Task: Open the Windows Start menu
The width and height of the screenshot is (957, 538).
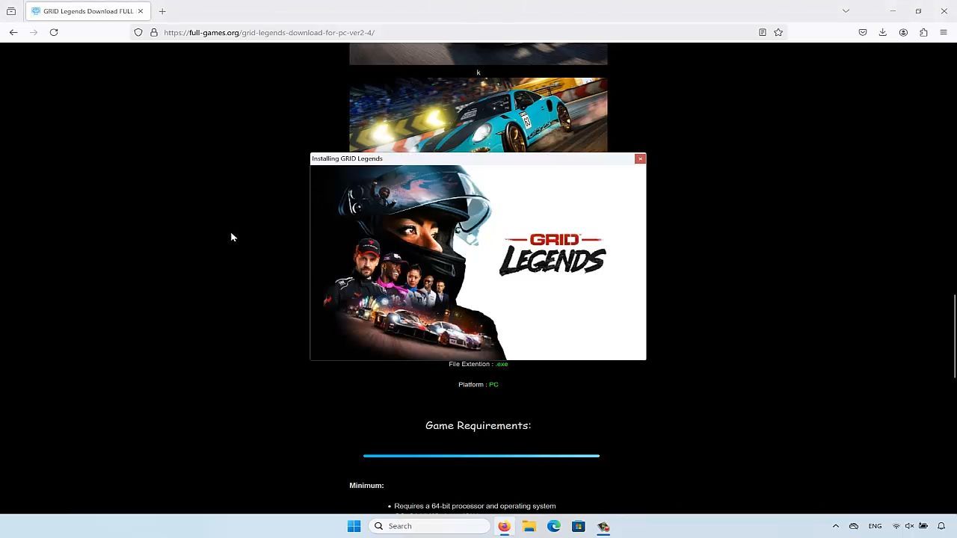Action: (x=354, y=526)
